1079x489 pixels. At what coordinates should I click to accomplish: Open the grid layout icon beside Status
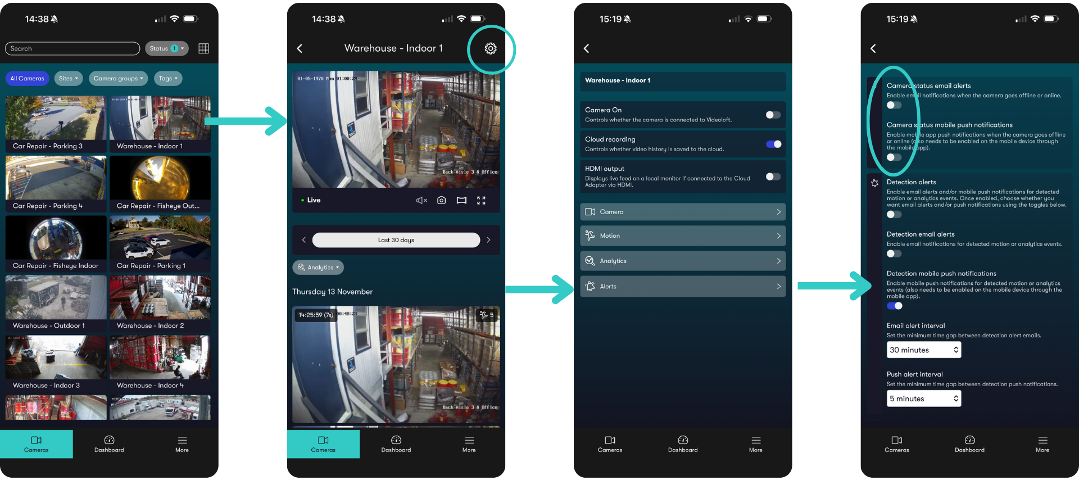pos(203,48)
